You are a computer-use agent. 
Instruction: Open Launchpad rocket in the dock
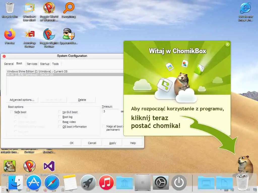(88, 182)
